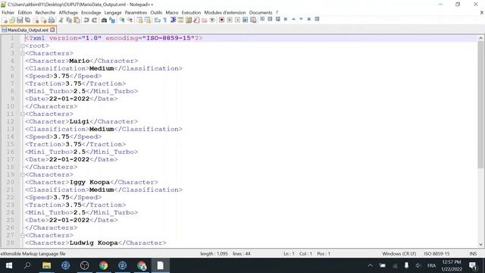Run macro multiple times icon
The width and height of the screenshot is (485, 273).
point(246,20)
